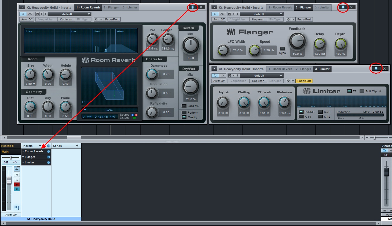Switch to 3 - Limiter tab in Flanger window
The image size is (392, 226).
[x=322, y=7]
